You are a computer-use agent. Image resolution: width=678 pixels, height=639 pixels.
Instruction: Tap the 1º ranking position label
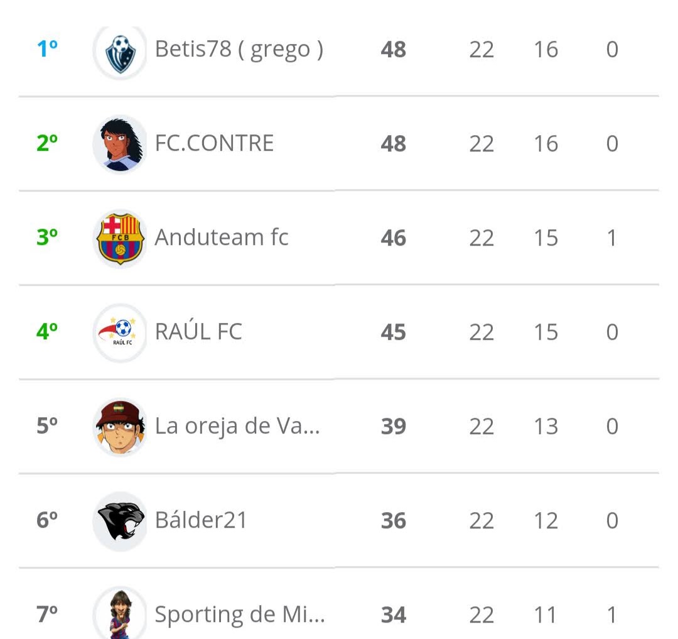(47, 49)
